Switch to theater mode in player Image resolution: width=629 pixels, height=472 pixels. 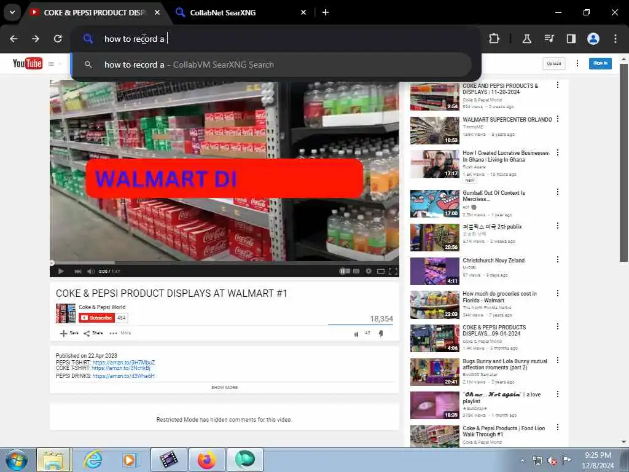(381, 271)
